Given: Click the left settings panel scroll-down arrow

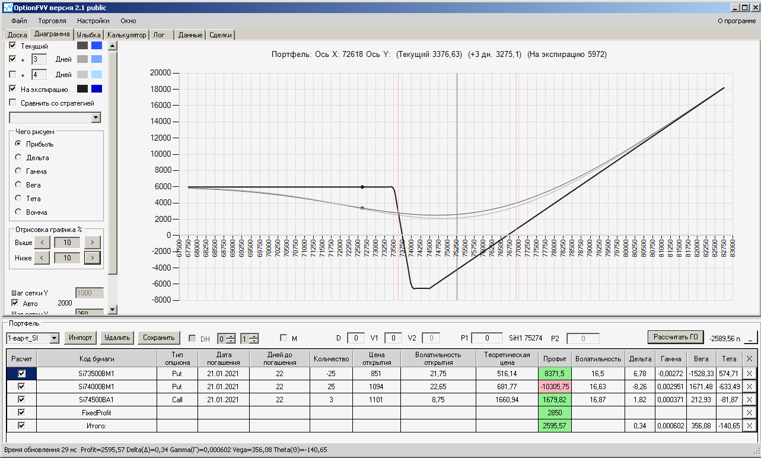Looking at the screenshot, I should (113, 310).
